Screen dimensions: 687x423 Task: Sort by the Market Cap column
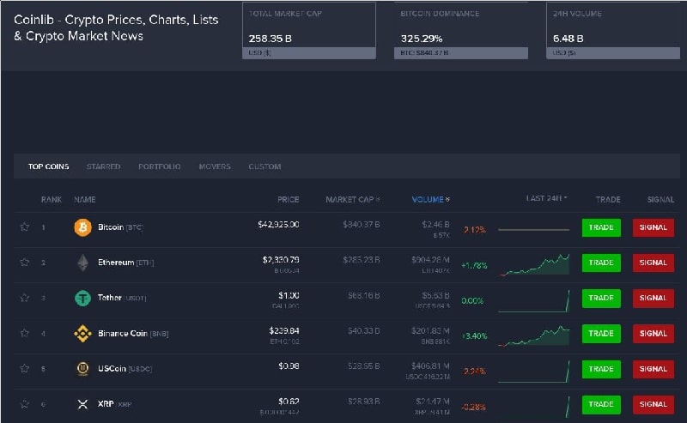353,199
